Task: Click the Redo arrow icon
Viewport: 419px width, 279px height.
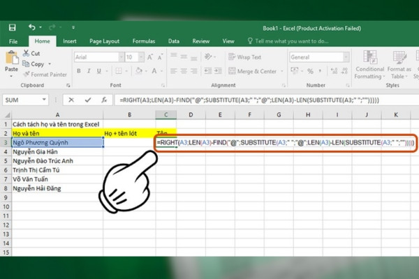Action: click(x=52, y=27)
